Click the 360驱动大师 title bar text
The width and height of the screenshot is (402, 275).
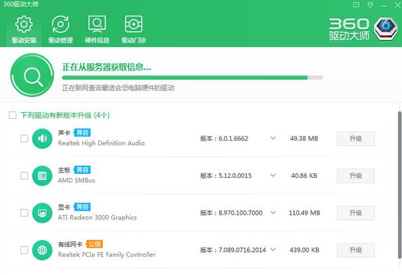(20, 4)
